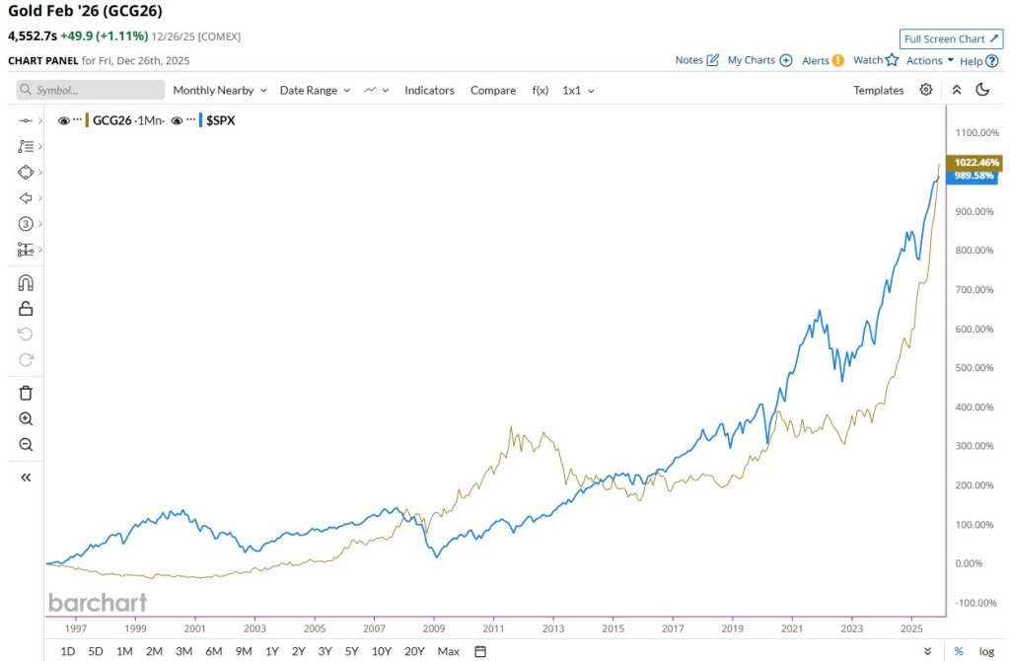
Task: Click the Symbol search field
Action: [x=91, y=90]
